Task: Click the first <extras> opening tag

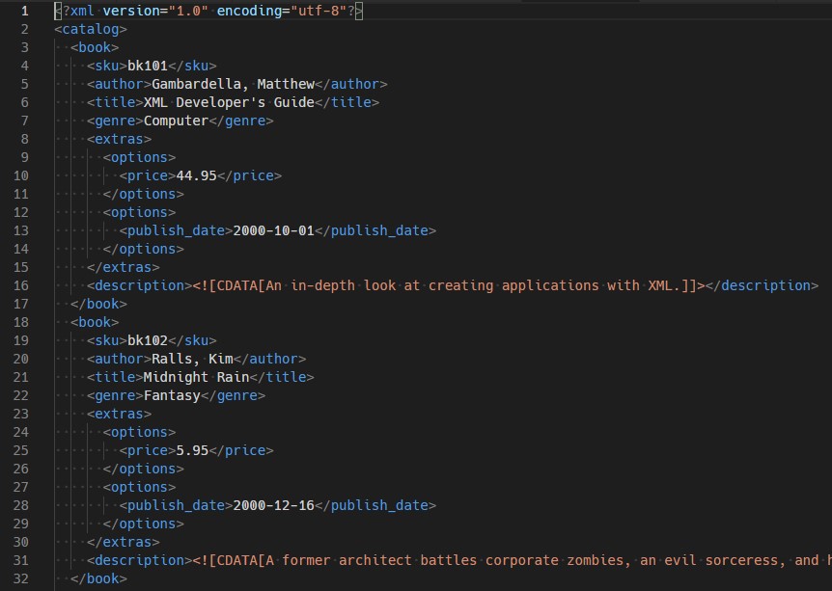Action: coord(118,139)
